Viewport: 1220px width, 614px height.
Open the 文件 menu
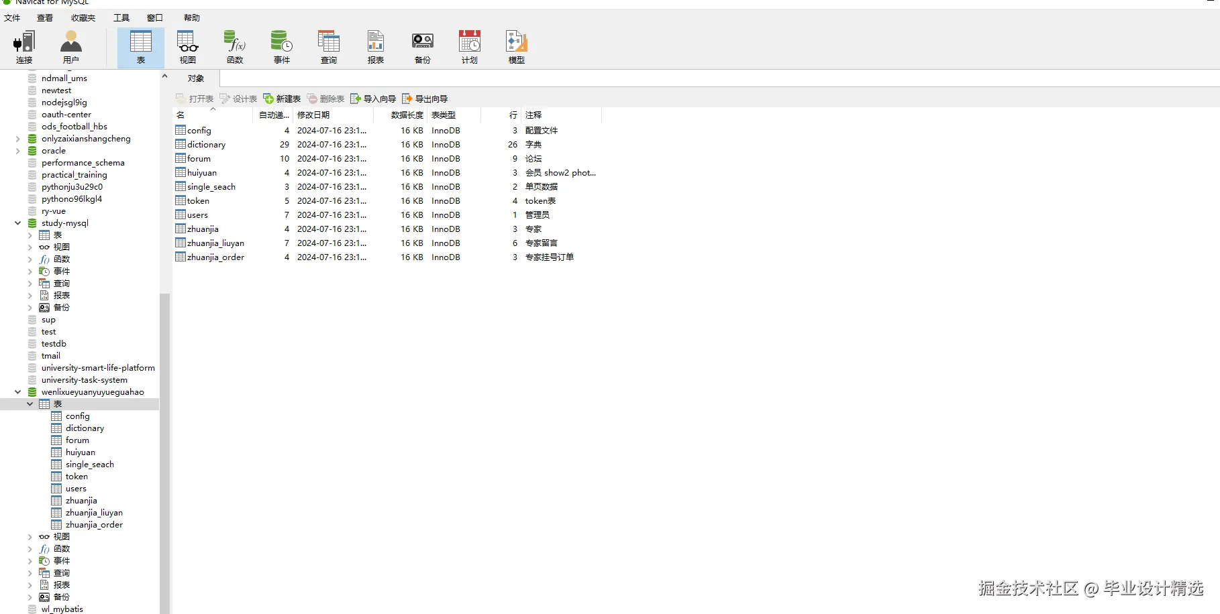tap(12, 18)
